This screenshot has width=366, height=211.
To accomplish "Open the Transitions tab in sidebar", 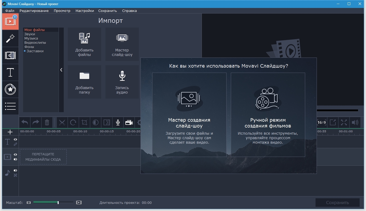I will point(10,55).
